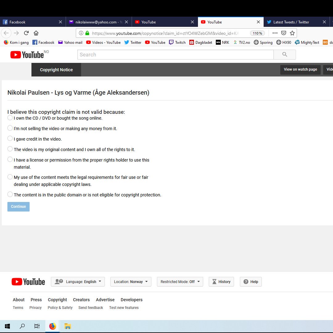Click the Continue button
The height and width of the screenshot is (333, 333).
click(x=18, y=207)
